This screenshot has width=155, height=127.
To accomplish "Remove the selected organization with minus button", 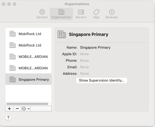I will [17, 109].
